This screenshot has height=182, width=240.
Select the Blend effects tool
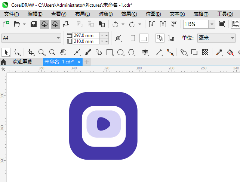[184, 52]
